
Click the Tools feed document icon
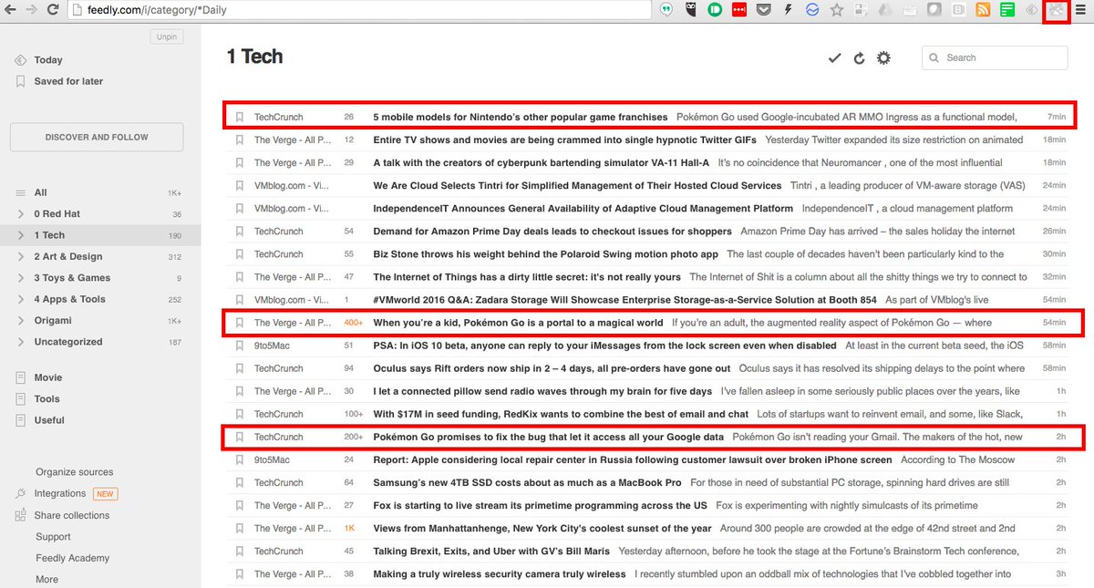(21, 398)
